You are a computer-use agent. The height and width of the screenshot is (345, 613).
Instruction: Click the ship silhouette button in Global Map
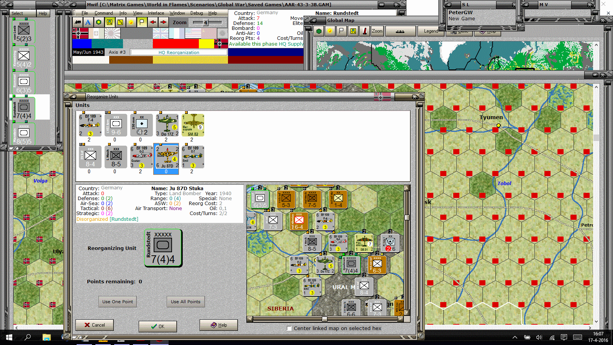(400, 31)
